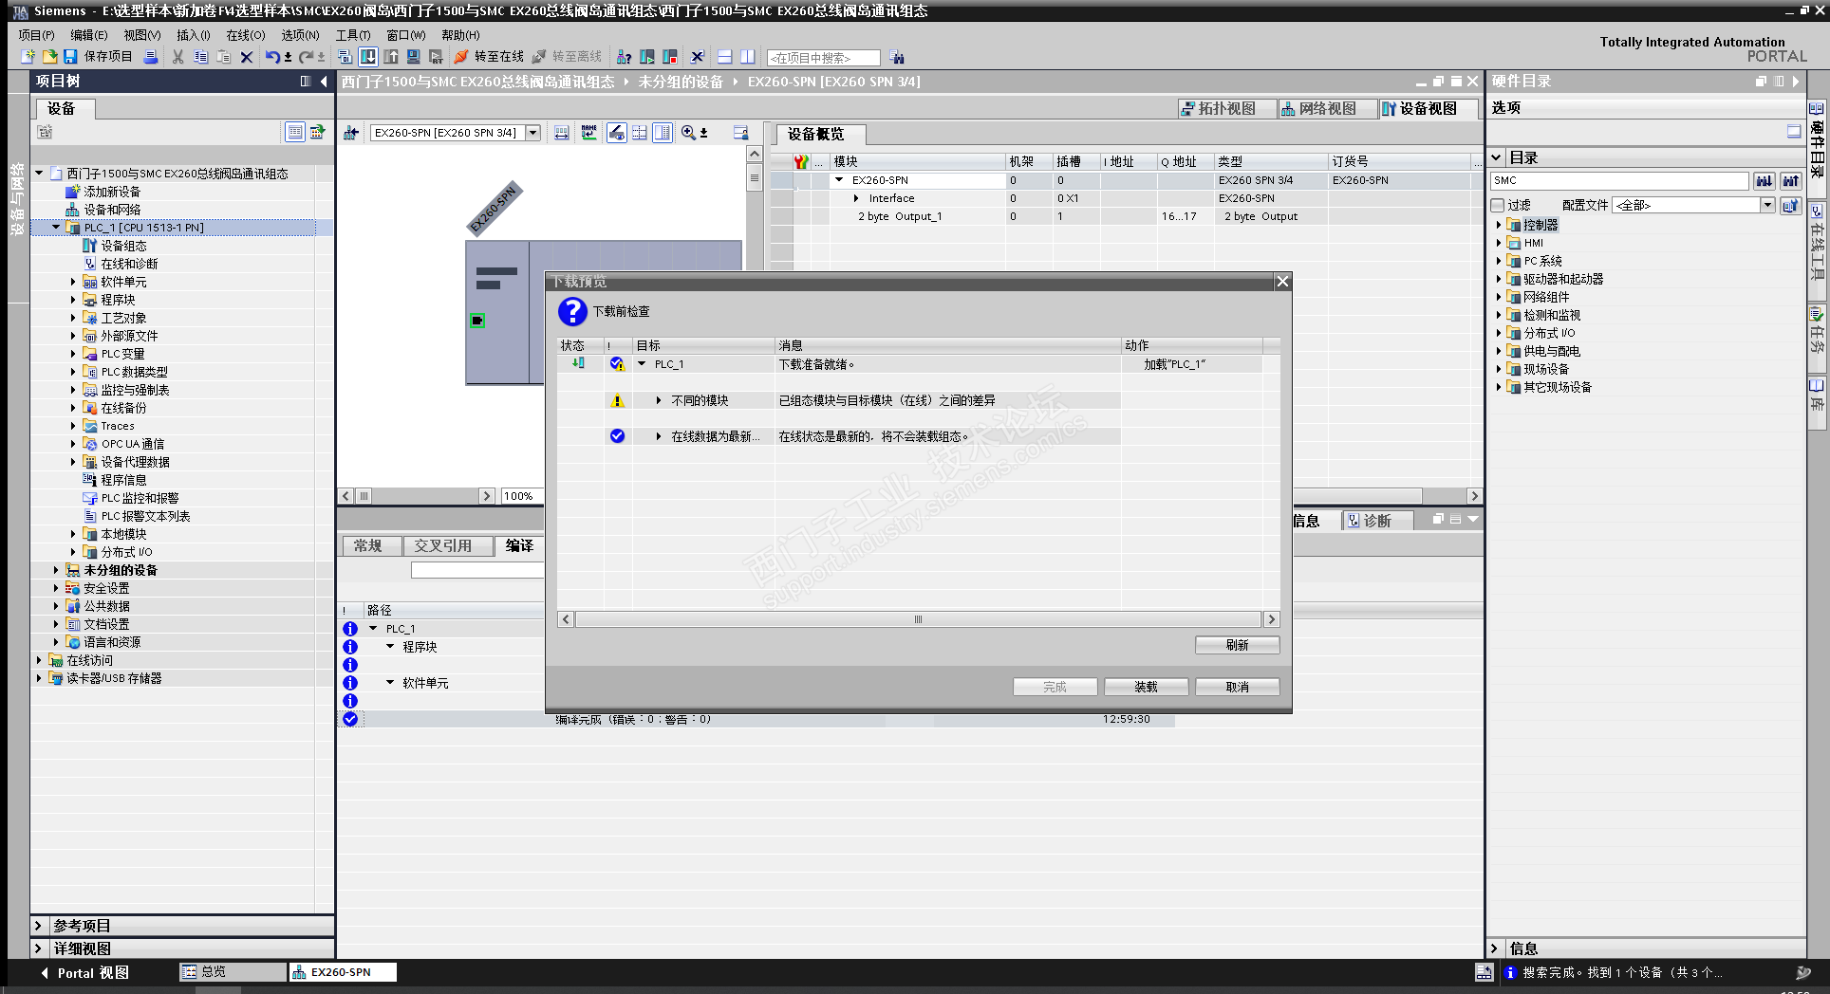
Task: Undo last action with the undo arrow
Action: [x=272, y=57]
